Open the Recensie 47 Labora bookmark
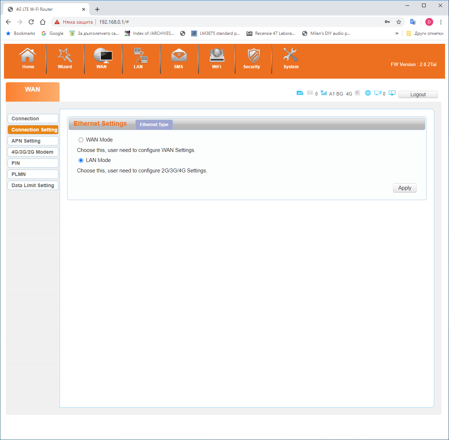This screenshot has height=440, width=449. click(x=271, y=33)
